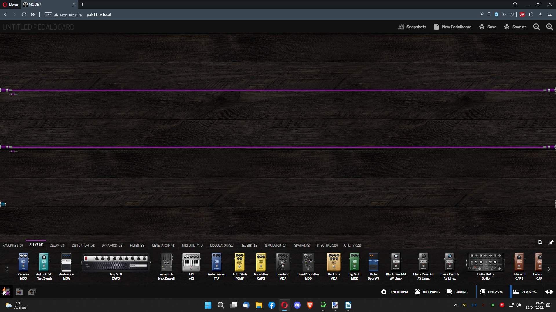Screen dimensions: 556x312
Task: Show the Dynamics plugin category
Action: [112, 246]
